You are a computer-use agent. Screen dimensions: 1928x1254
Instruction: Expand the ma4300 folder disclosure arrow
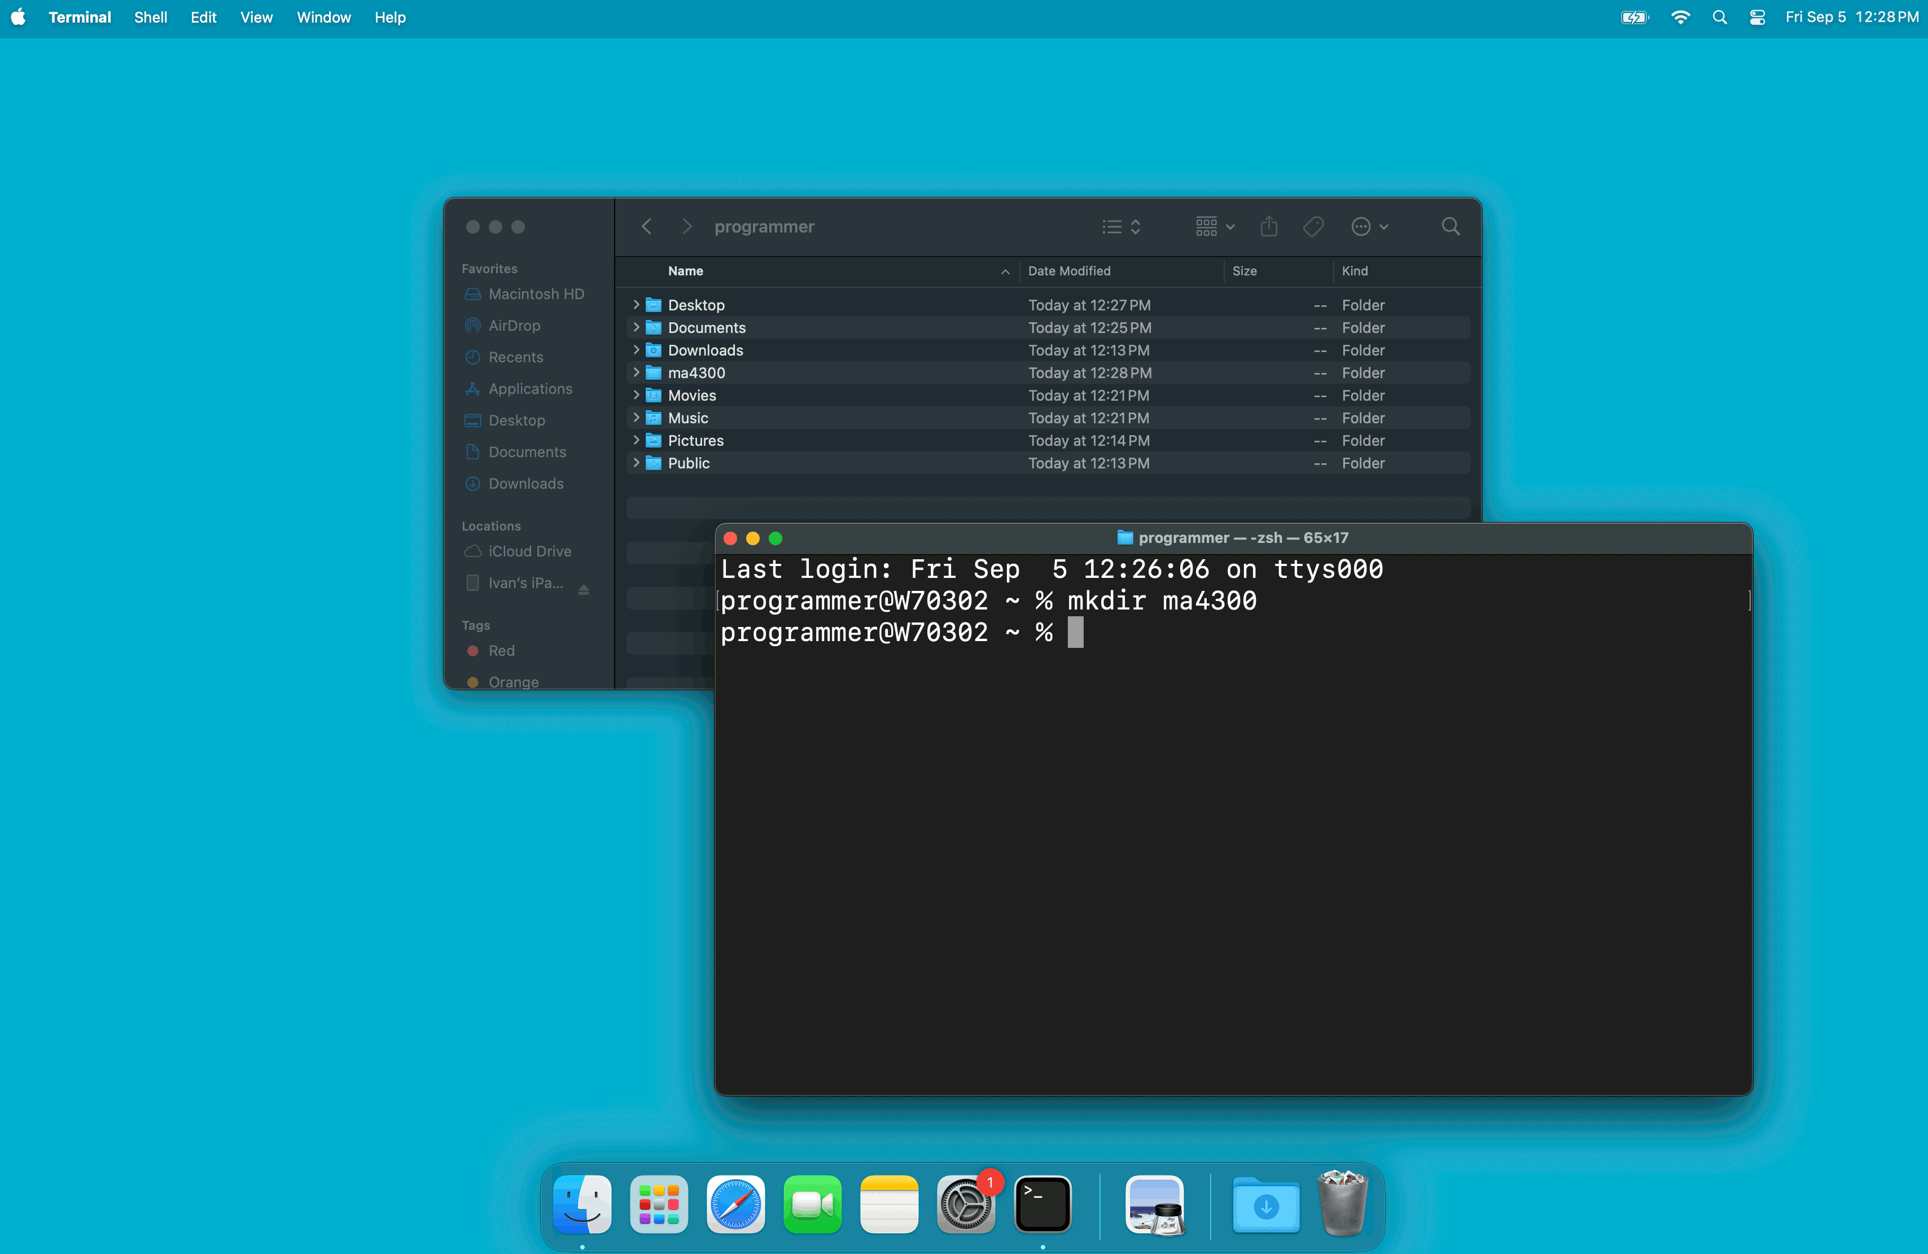[x=636, y=372]
